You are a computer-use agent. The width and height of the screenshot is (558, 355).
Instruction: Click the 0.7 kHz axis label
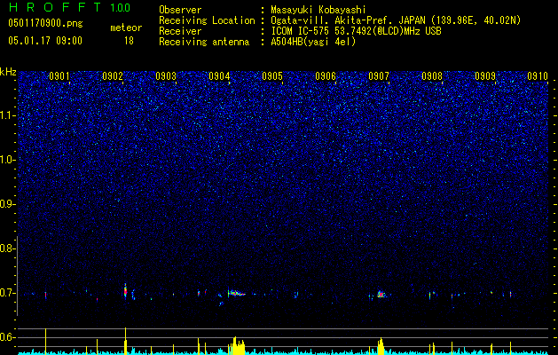tap(8, 293)
